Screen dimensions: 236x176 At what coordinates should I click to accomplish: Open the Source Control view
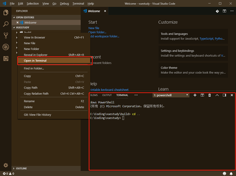pos(6,36)
